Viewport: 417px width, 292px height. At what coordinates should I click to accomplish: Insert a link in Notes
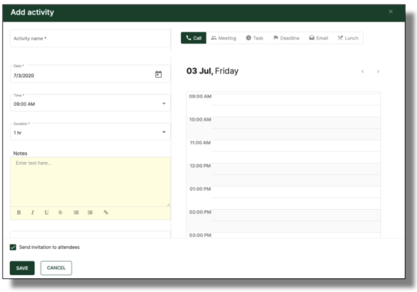(x=106, y=212)
